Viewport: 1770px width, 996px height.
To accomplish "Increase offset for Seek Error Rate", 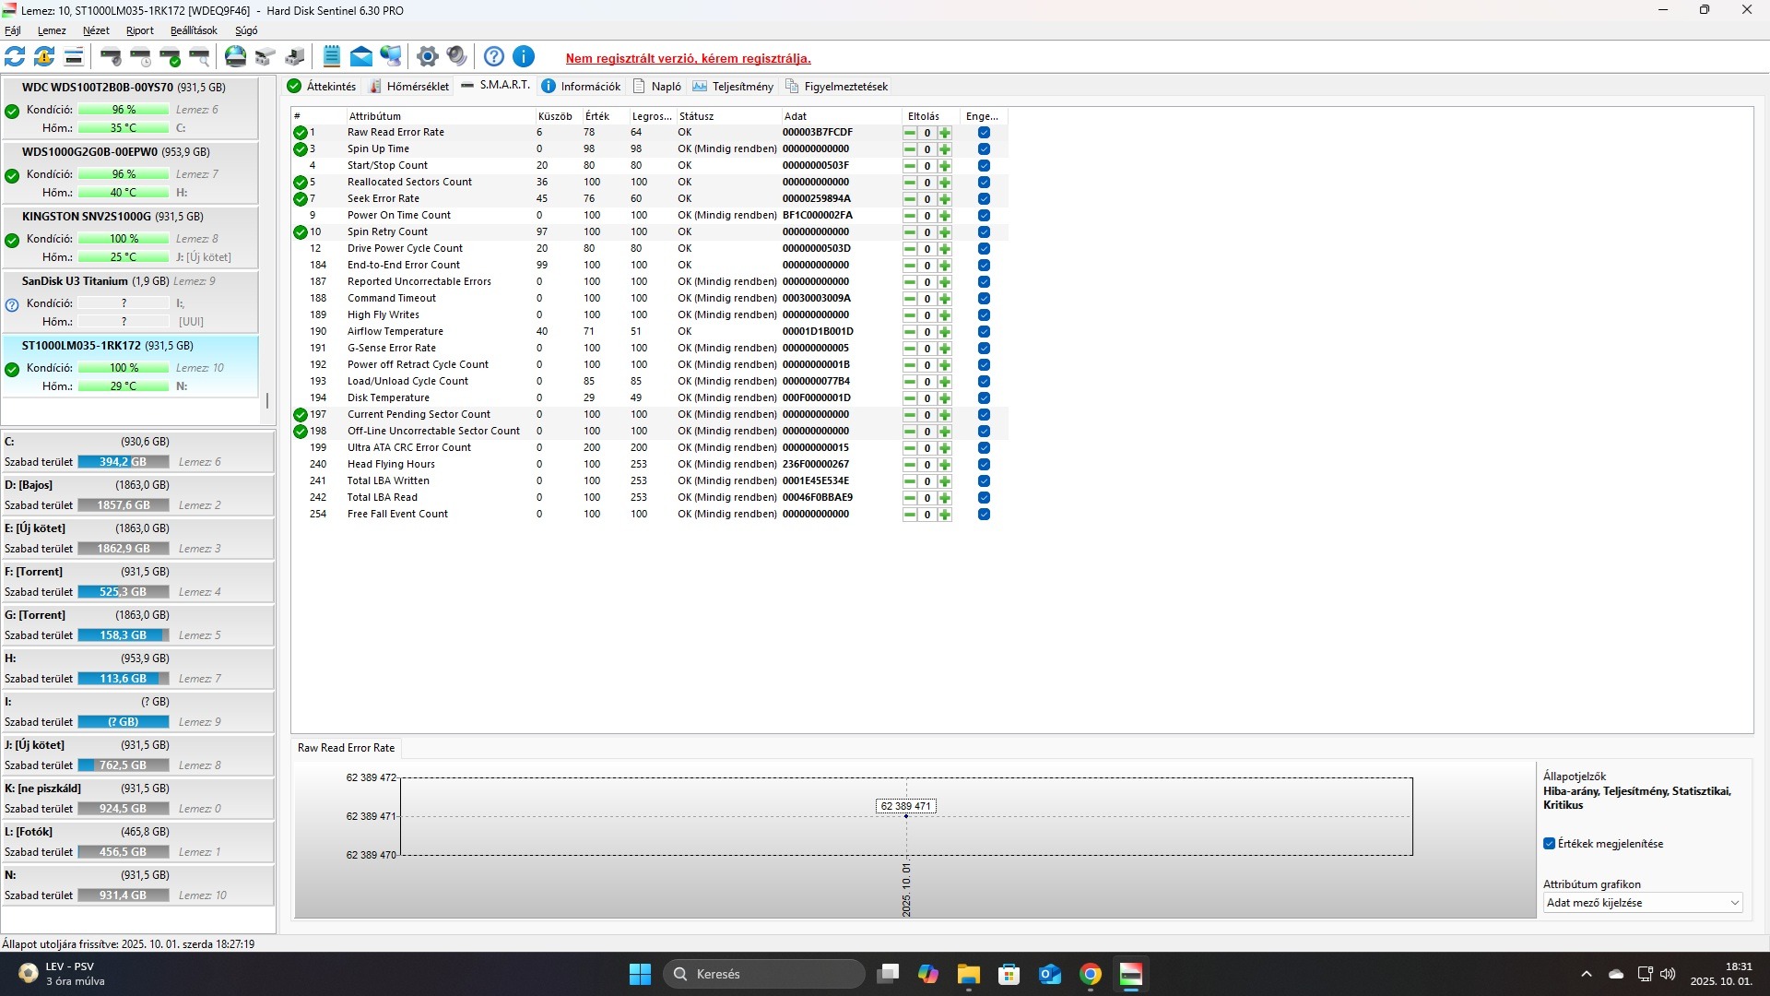I will pyautogui.click(x=945, y=199).
